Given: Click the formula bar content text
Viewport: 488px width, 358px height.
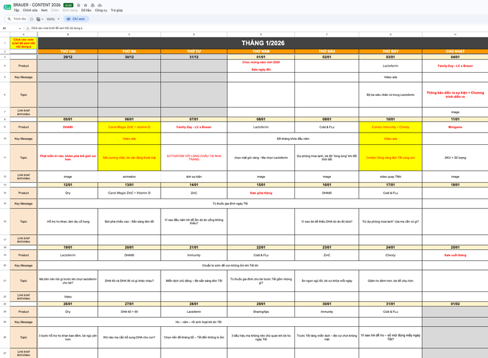Looking at the screenshot, I should click(57, 28).
